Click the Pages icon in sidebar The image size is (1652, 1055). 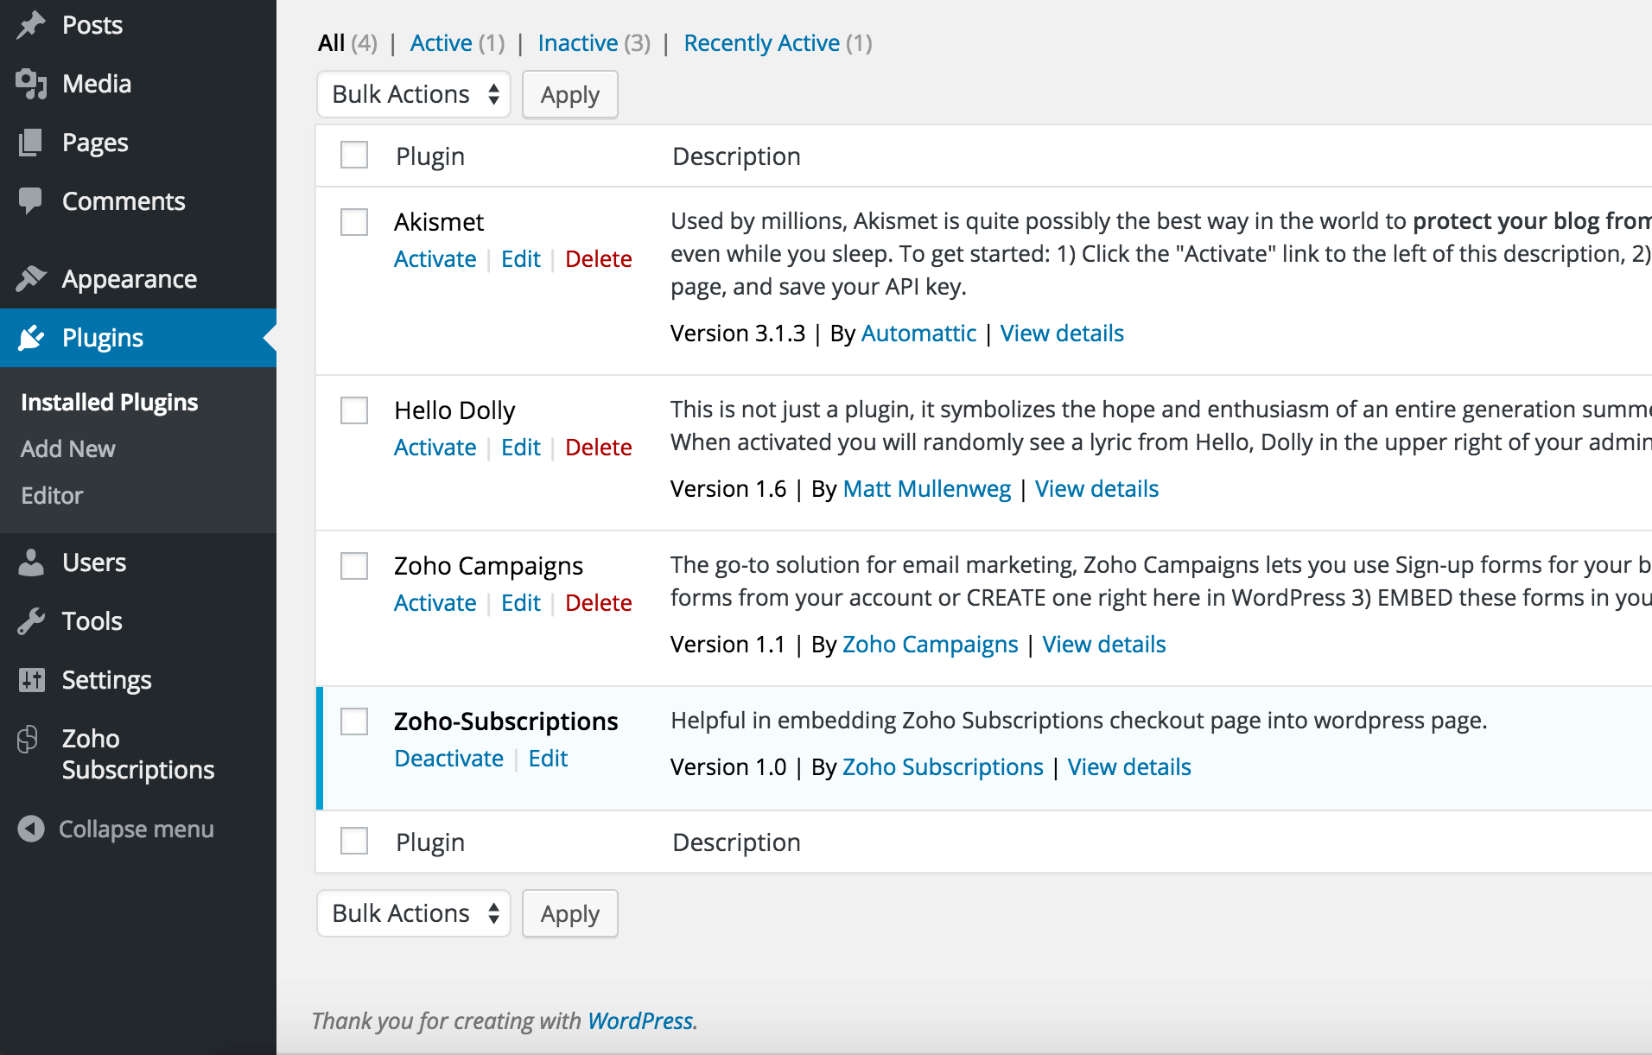coord(31,143)
